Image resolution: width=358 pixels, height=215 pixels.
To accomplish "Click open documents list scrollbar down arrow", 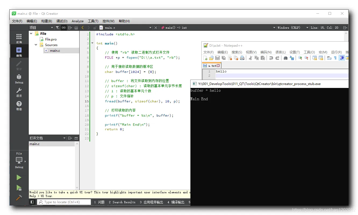I will point(77,188).
